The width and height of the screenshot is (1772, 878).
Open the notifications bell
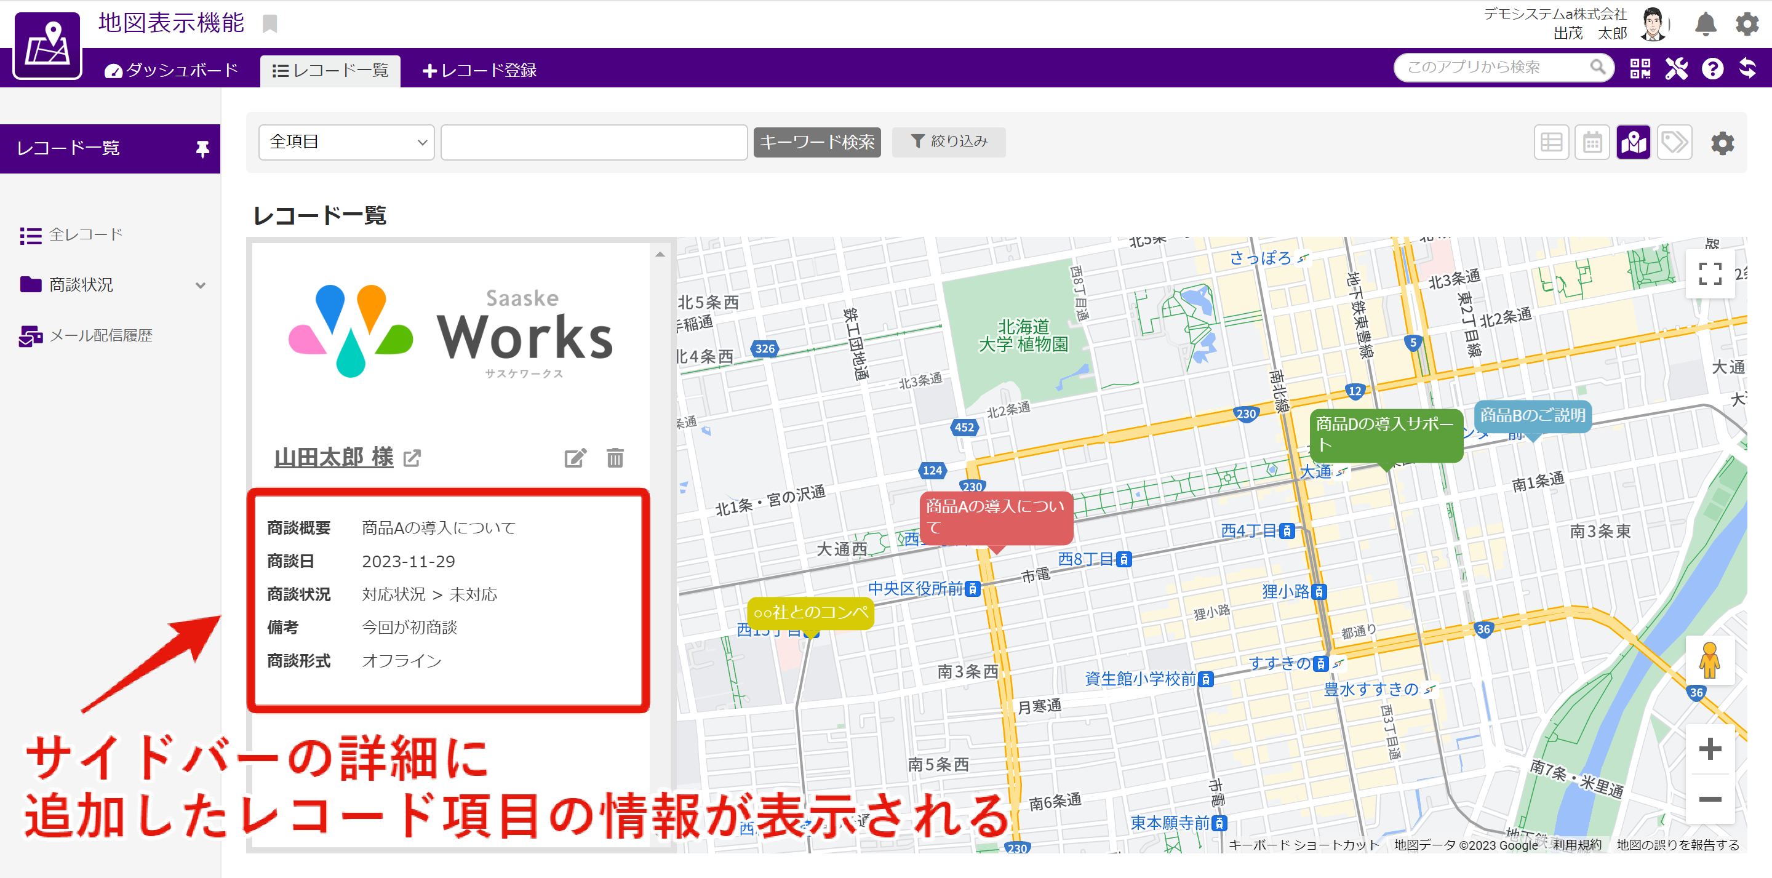click(x=1706, y=25)
